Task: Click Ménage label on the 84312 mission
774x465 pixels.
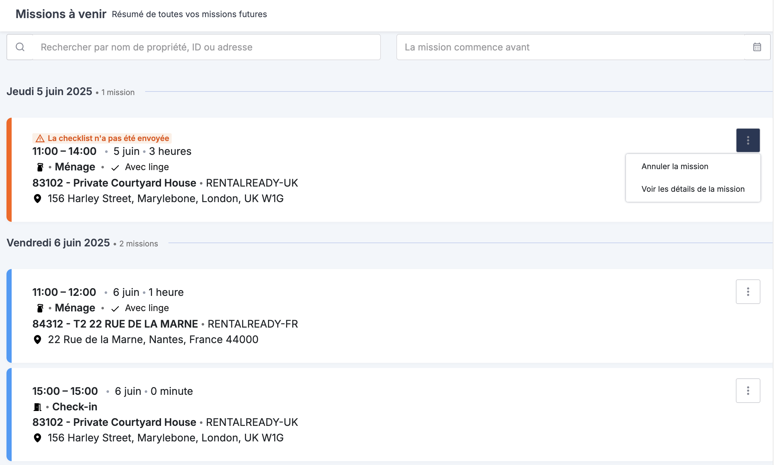Action: click(75, 308)
